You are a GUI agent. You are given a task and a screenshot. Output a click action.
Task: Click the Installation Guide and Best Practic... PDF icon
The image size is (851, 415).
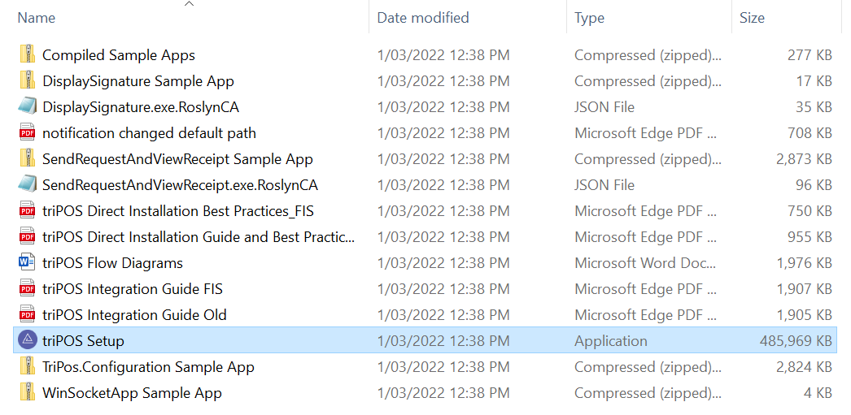tap(27, 237)
